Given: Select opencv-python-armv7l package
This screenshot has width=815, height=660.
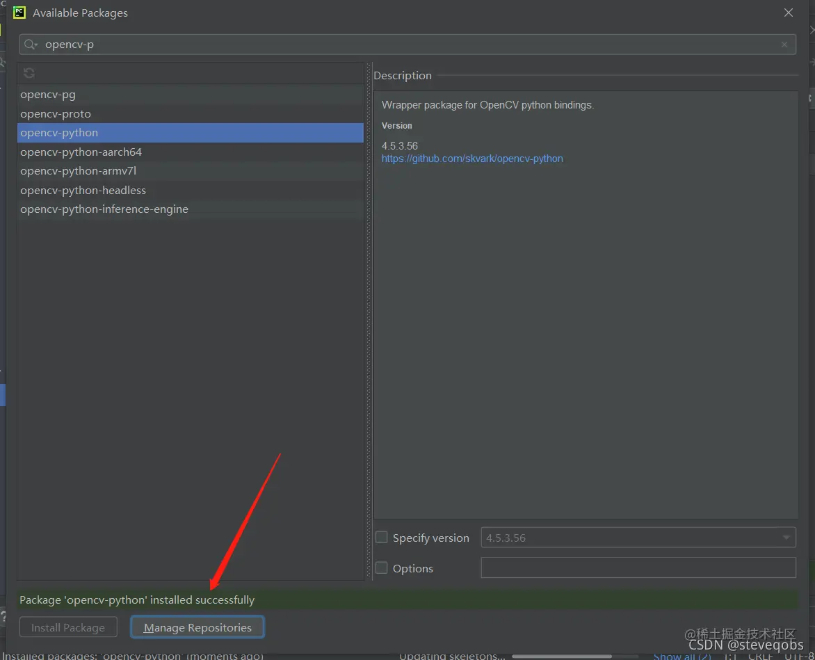Looking at the screenshot, I should click(191, 171).
